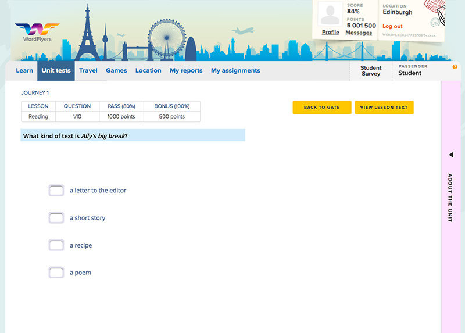The width and height of the screenshot is (465, 333).
Task: Click the orange help question mark icon
Action: point(455,67)
